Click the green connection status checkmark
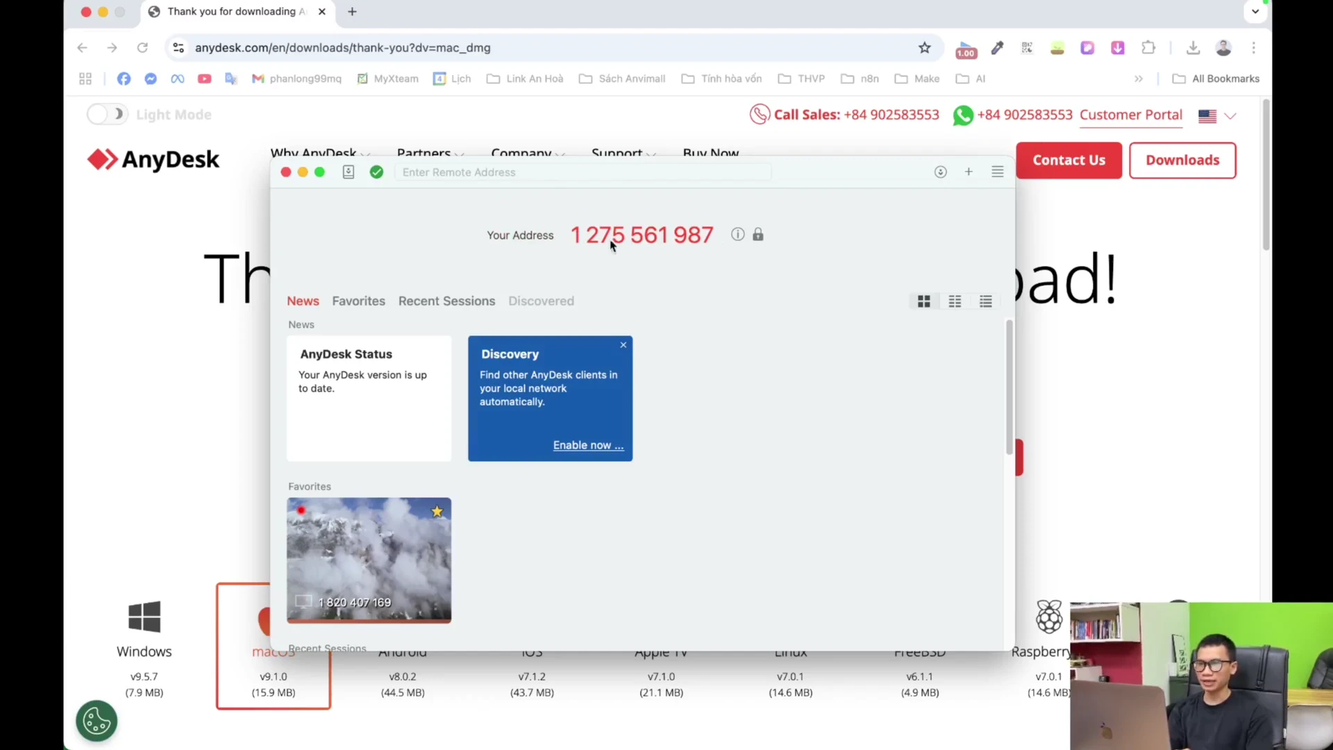Screen dimensions: 1333x750 pyautogui.click(x=376, y=172)
